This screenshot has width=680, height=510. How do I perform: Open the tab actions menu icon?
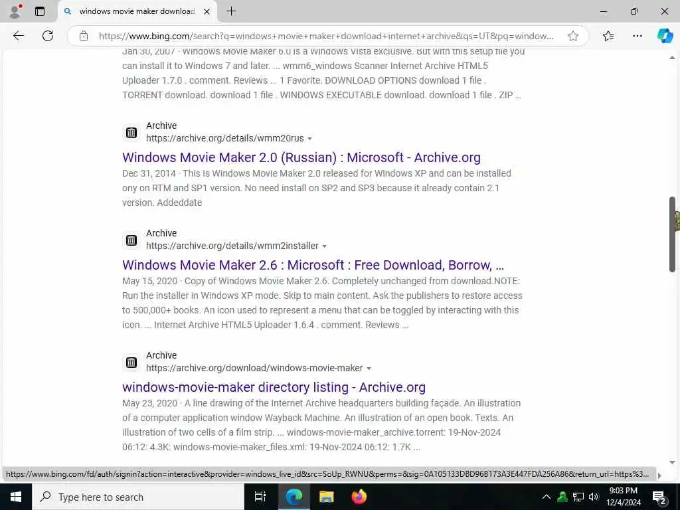(x=39, y=11)
